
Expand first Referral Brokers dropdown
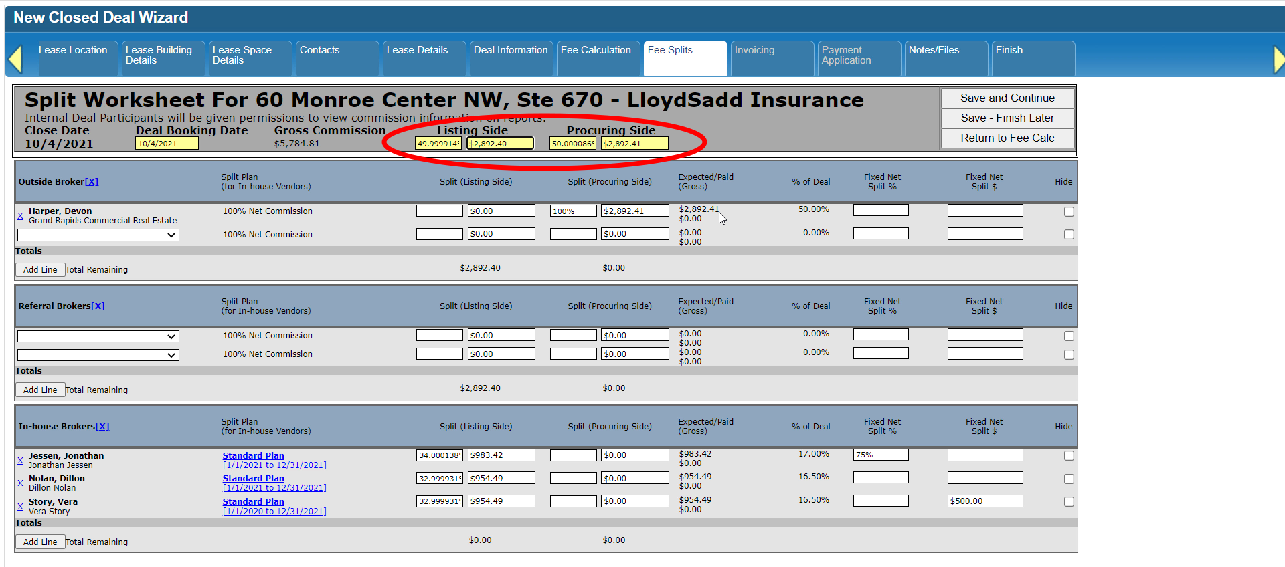pyautogui.click(x=98, y=337)
